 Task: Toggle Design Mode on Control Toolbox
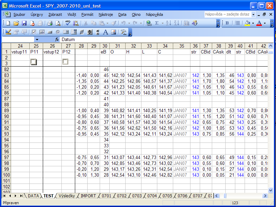pos(8,32)
